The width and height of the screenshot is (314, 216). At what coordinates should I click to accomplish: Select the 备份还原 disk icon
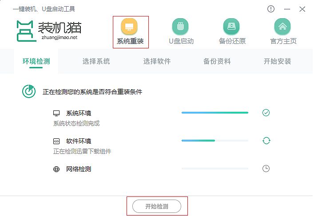[x=232, y=27]
